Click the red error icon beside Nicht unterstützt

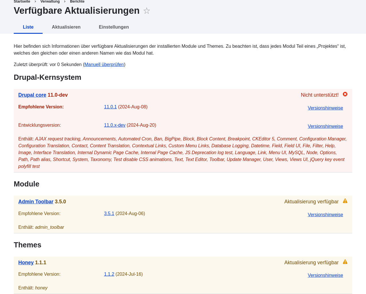(345, 94)
